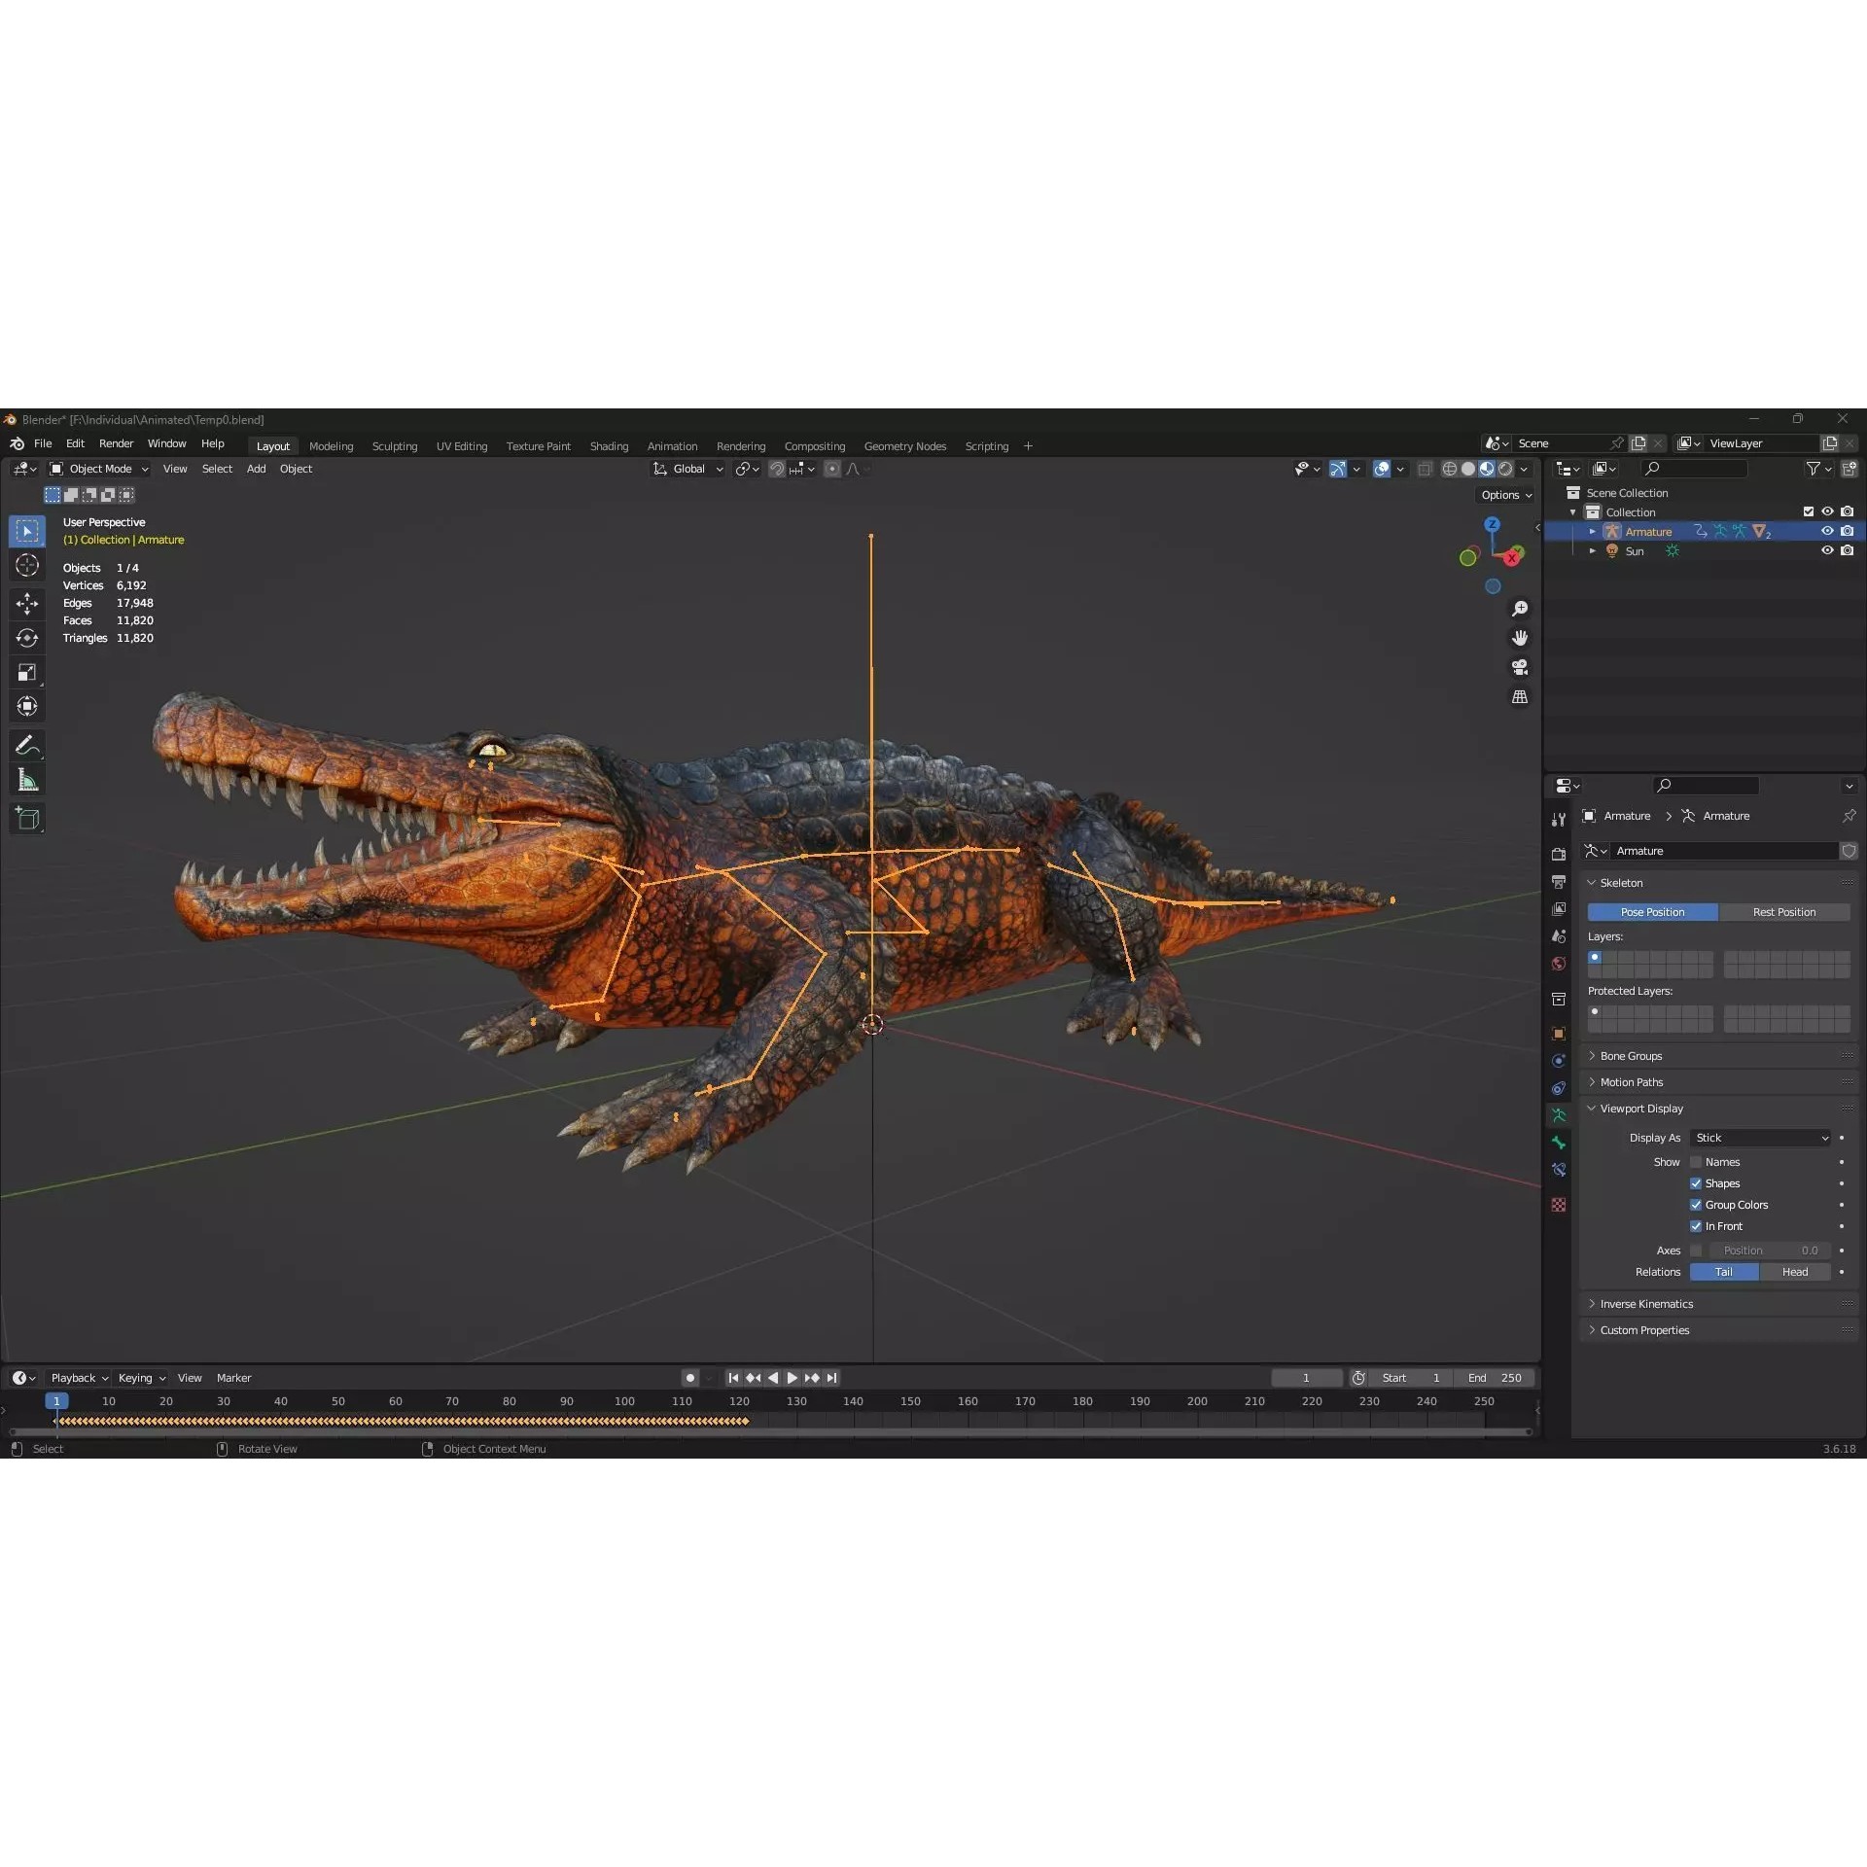1867x1867 pixels.
Task: Open the Object Properties tab with orange square icon
Action: (x=1559, y=1034)
